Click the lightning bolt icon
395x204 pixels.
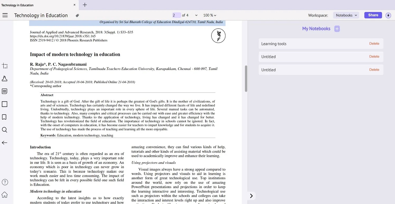tap(388, 15)
